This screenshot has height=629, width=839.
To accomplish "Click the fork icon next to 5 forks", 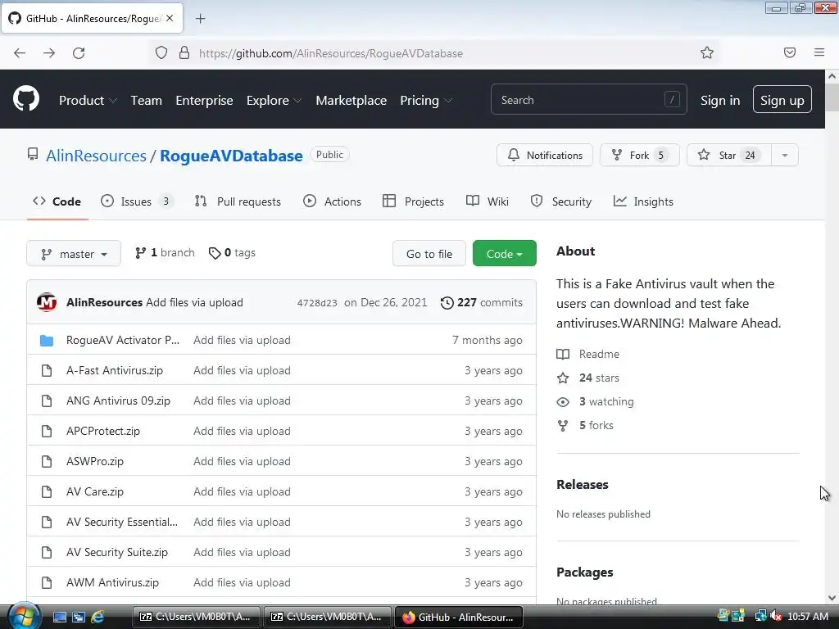I will click(x=563, y=426).
